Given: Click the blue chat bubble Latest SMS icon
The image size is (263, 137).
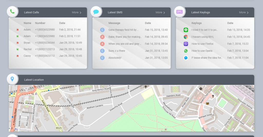Looking at the screenshot, I should [96, 12].
